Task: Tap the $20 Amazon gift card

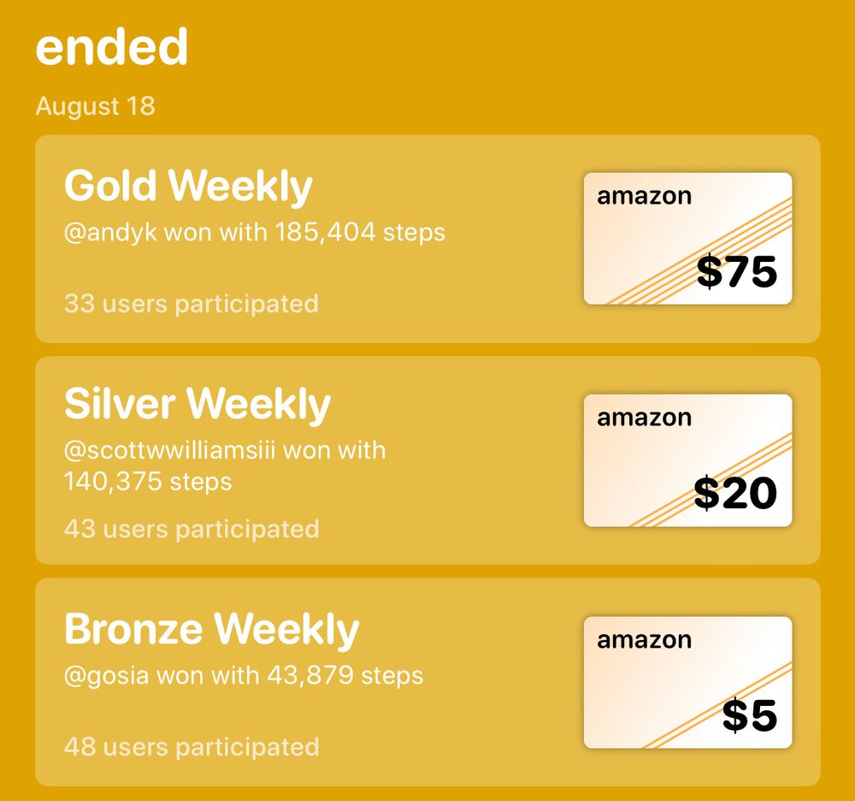Action: (x=687, y=460)
